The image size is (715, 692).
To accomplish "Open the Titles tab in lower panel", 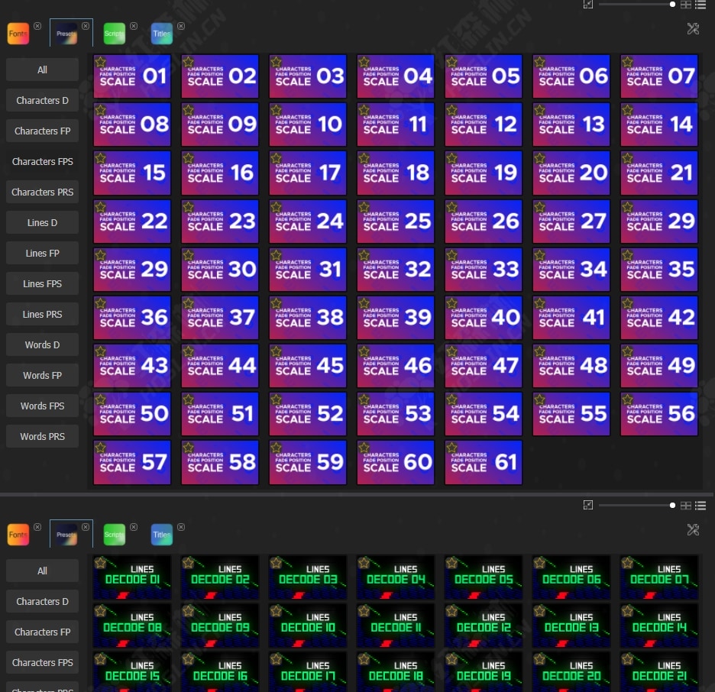I will pos(162,535).
